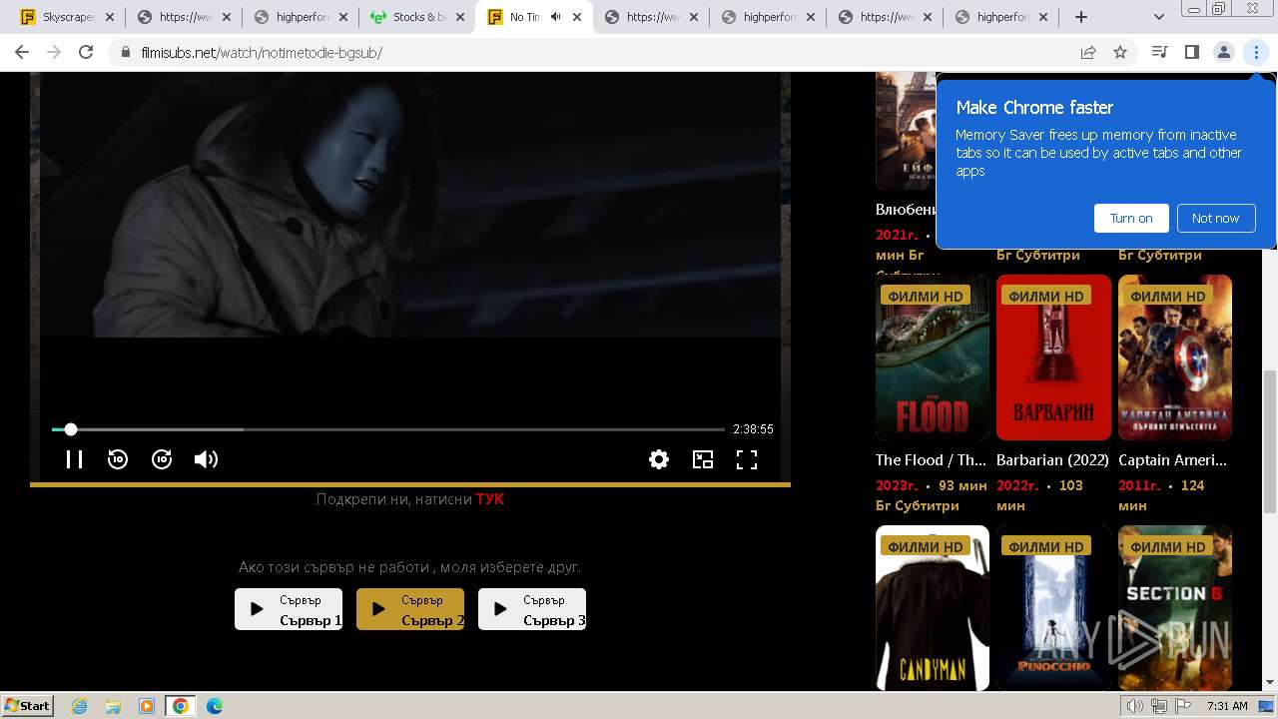Open Microsoft Edge from taskbar
The height and width of the screenshot is (719, 1278).
[214, 706]
